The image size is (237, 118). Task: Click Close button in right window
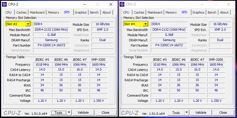pyautogui.click(x=223, y=113)
